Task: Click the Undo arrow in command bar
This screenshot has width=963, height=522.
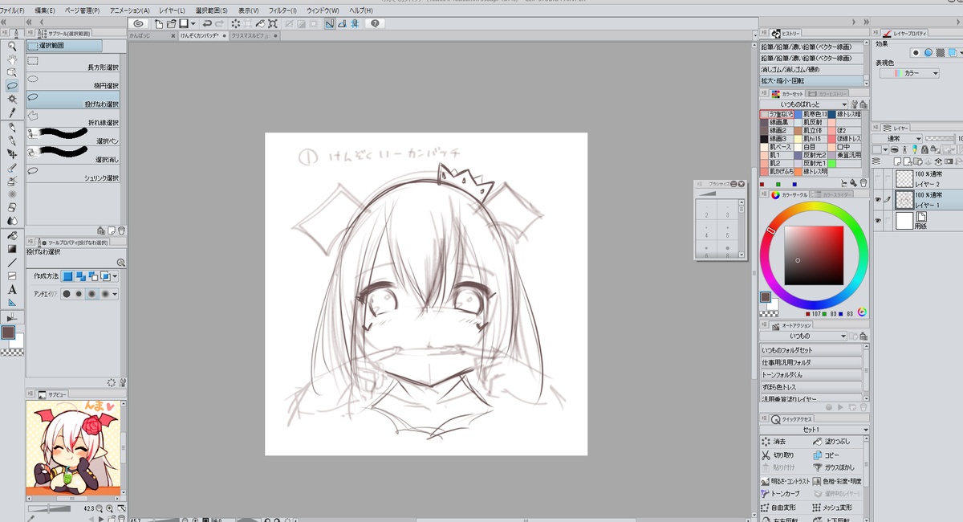Action: click(x=207, y=24)
